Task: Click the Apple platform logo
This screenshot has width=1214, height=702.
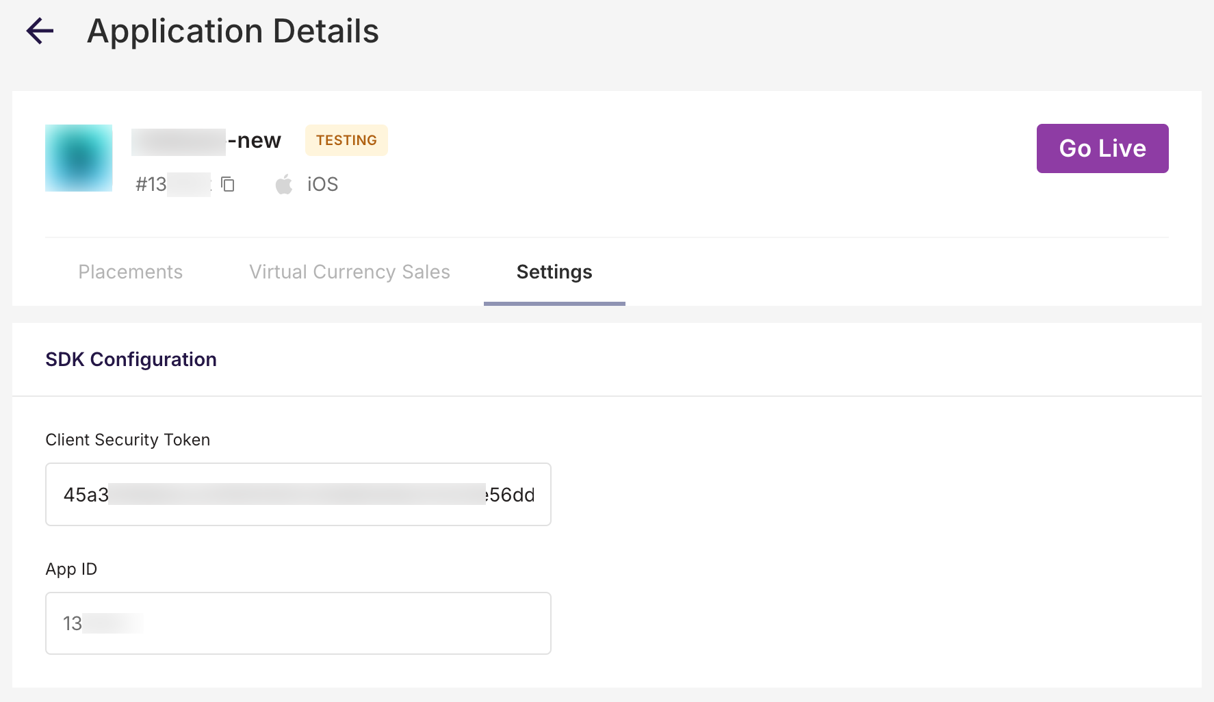Action: [x=284, y=184]
